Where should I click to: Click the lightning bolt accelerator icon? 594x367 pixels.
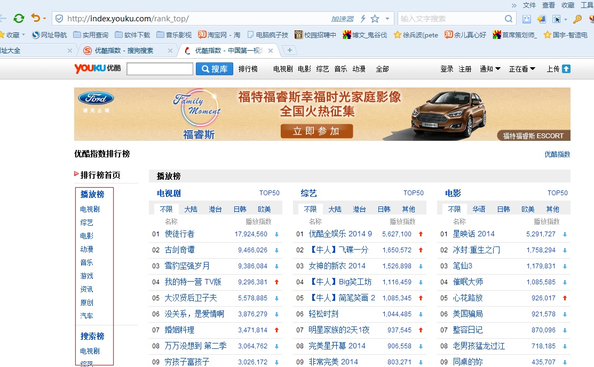(x=363, y=19)
